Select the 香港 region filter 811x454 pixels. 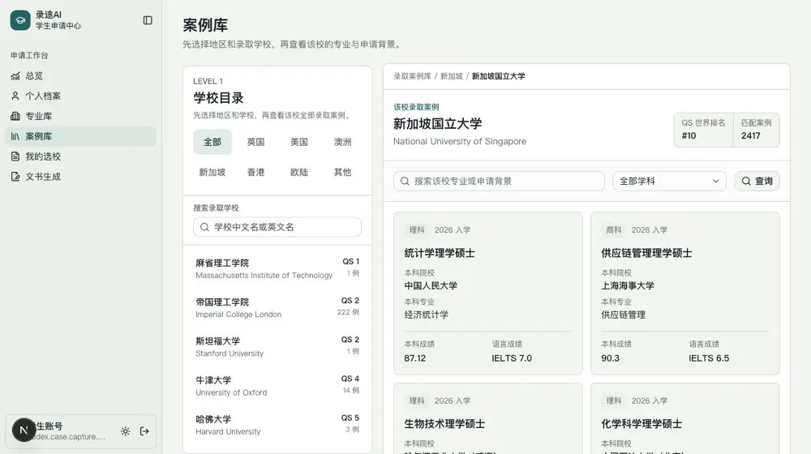coord(255,172)
